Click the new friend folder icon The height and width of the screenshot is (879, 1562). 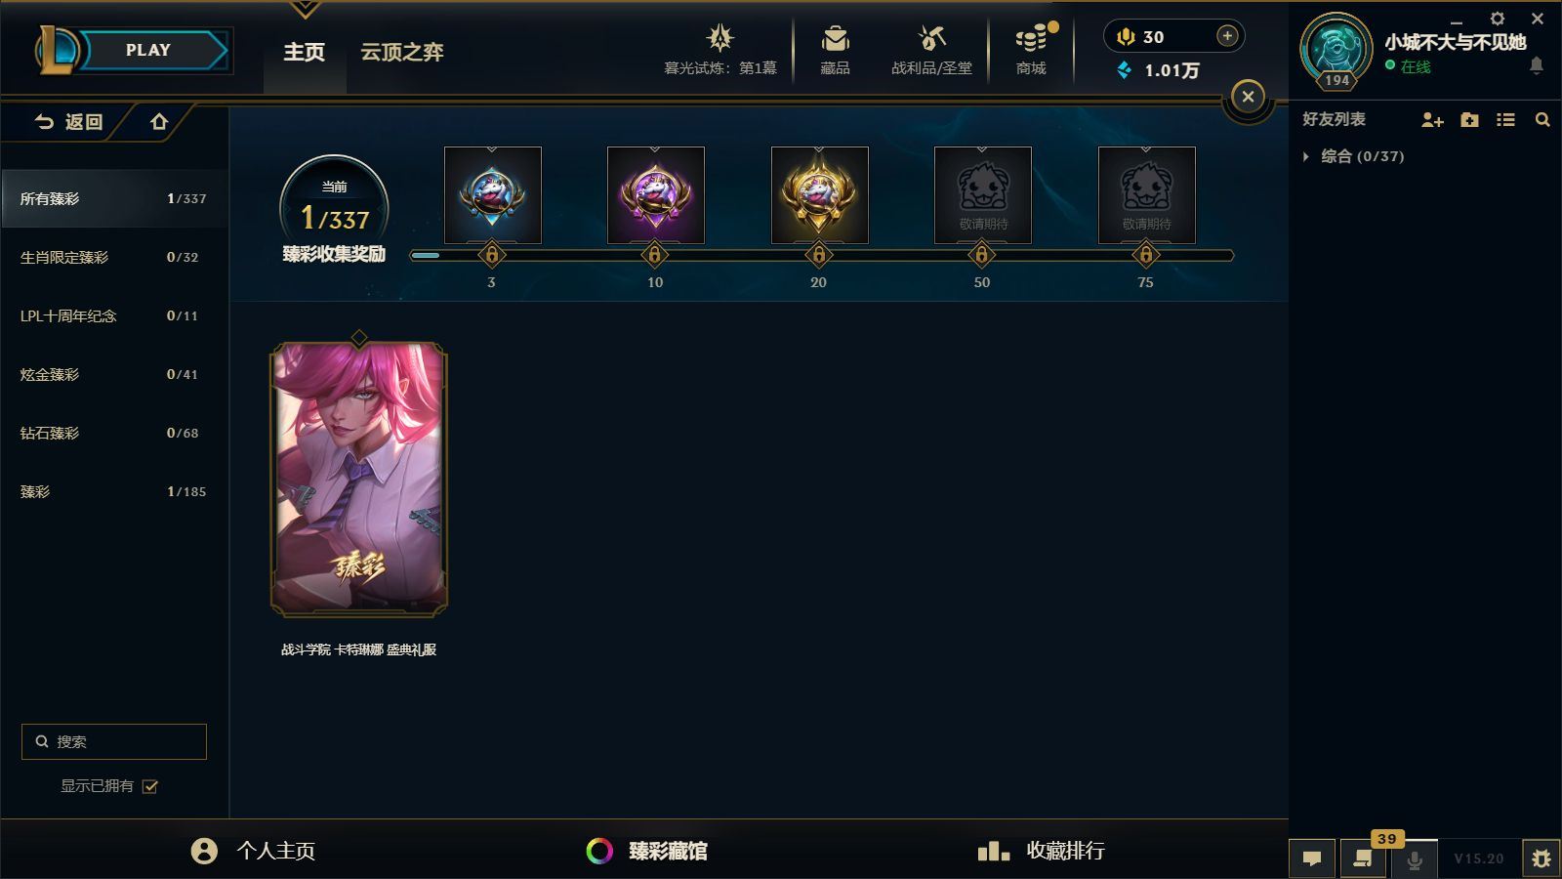click(x=1469, y=119)
